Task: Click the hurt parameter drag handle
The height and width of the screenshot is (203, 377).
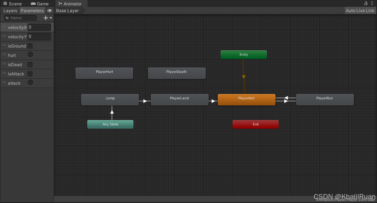Action: [x=4, y=55]
